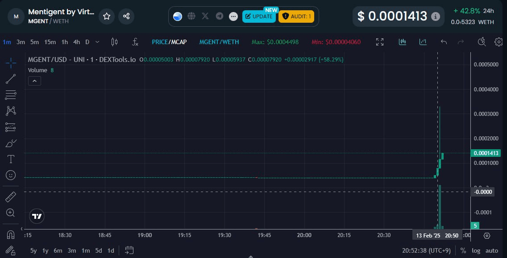Switch pair via MGENT/WETH in chart toolbar
Image resolution: width=507 pixels, height=258 pixels.
(219, 42)
